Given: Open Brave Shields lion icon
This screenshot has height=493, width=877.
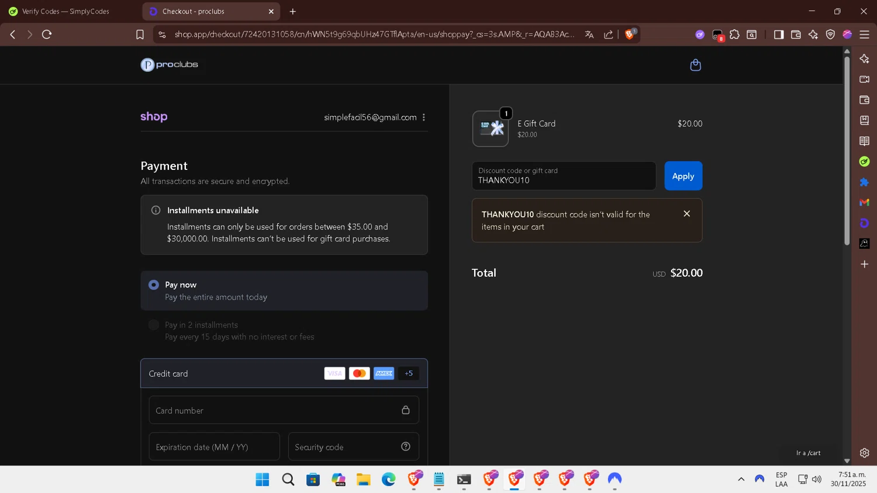Looking at the screenshot, I should click(x=630, y=34).
